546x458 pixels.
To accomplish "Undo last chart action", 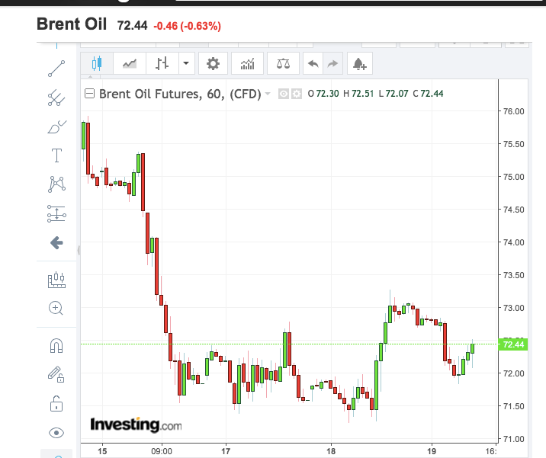I will [313, 64].
